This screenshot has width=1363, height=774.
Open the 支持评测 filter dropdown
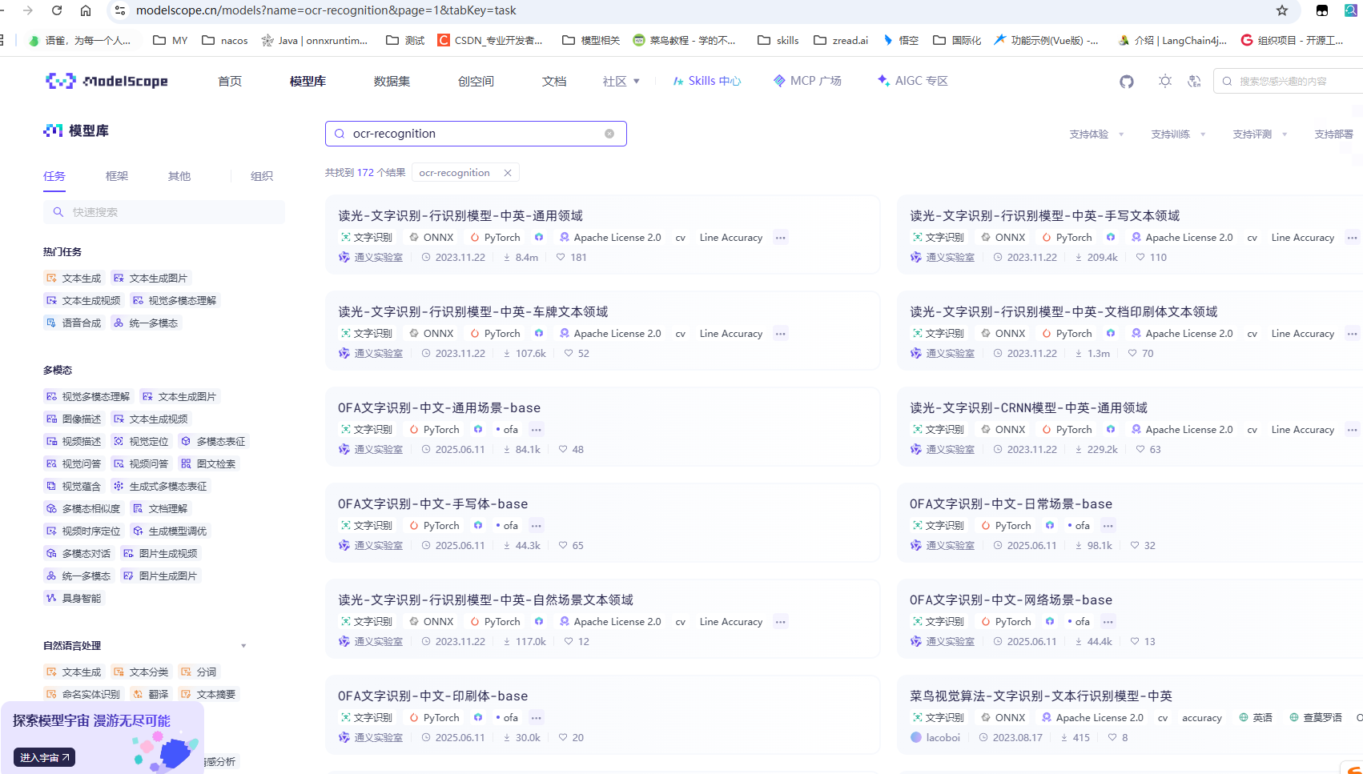coord(1260,134)
